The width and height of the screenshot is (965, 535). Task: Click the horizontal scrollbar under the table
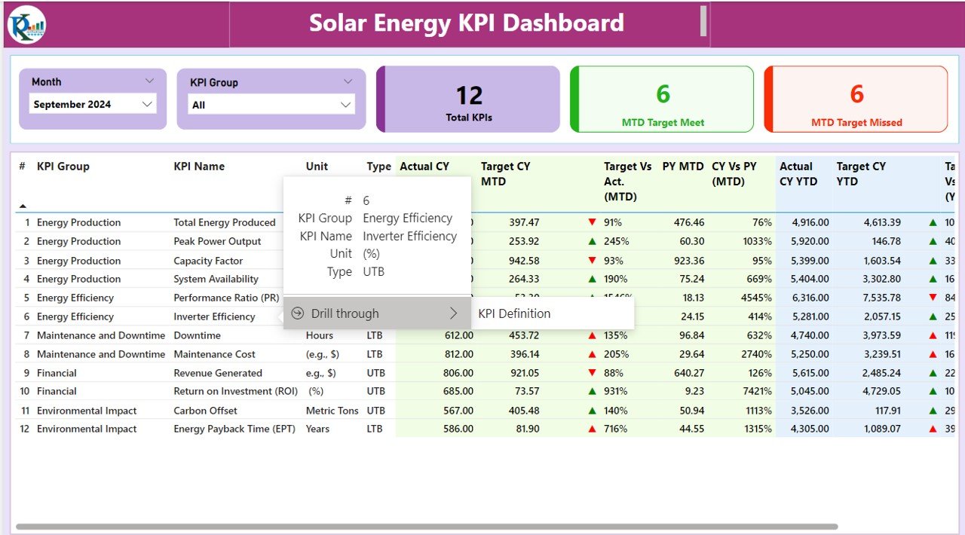point(426,526)
